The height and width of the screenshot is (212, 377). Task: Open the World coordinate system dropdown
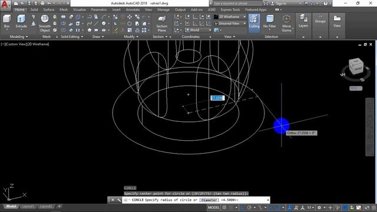[198, 30]
